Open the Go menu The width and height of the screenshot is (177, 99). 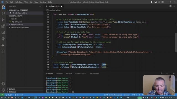[31, 2]
